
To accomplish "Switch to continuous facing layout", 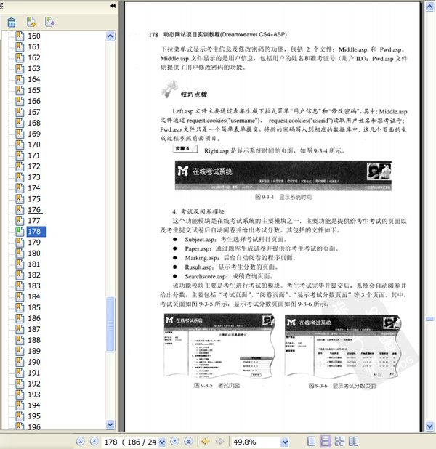I will click(x=339, y=441).
